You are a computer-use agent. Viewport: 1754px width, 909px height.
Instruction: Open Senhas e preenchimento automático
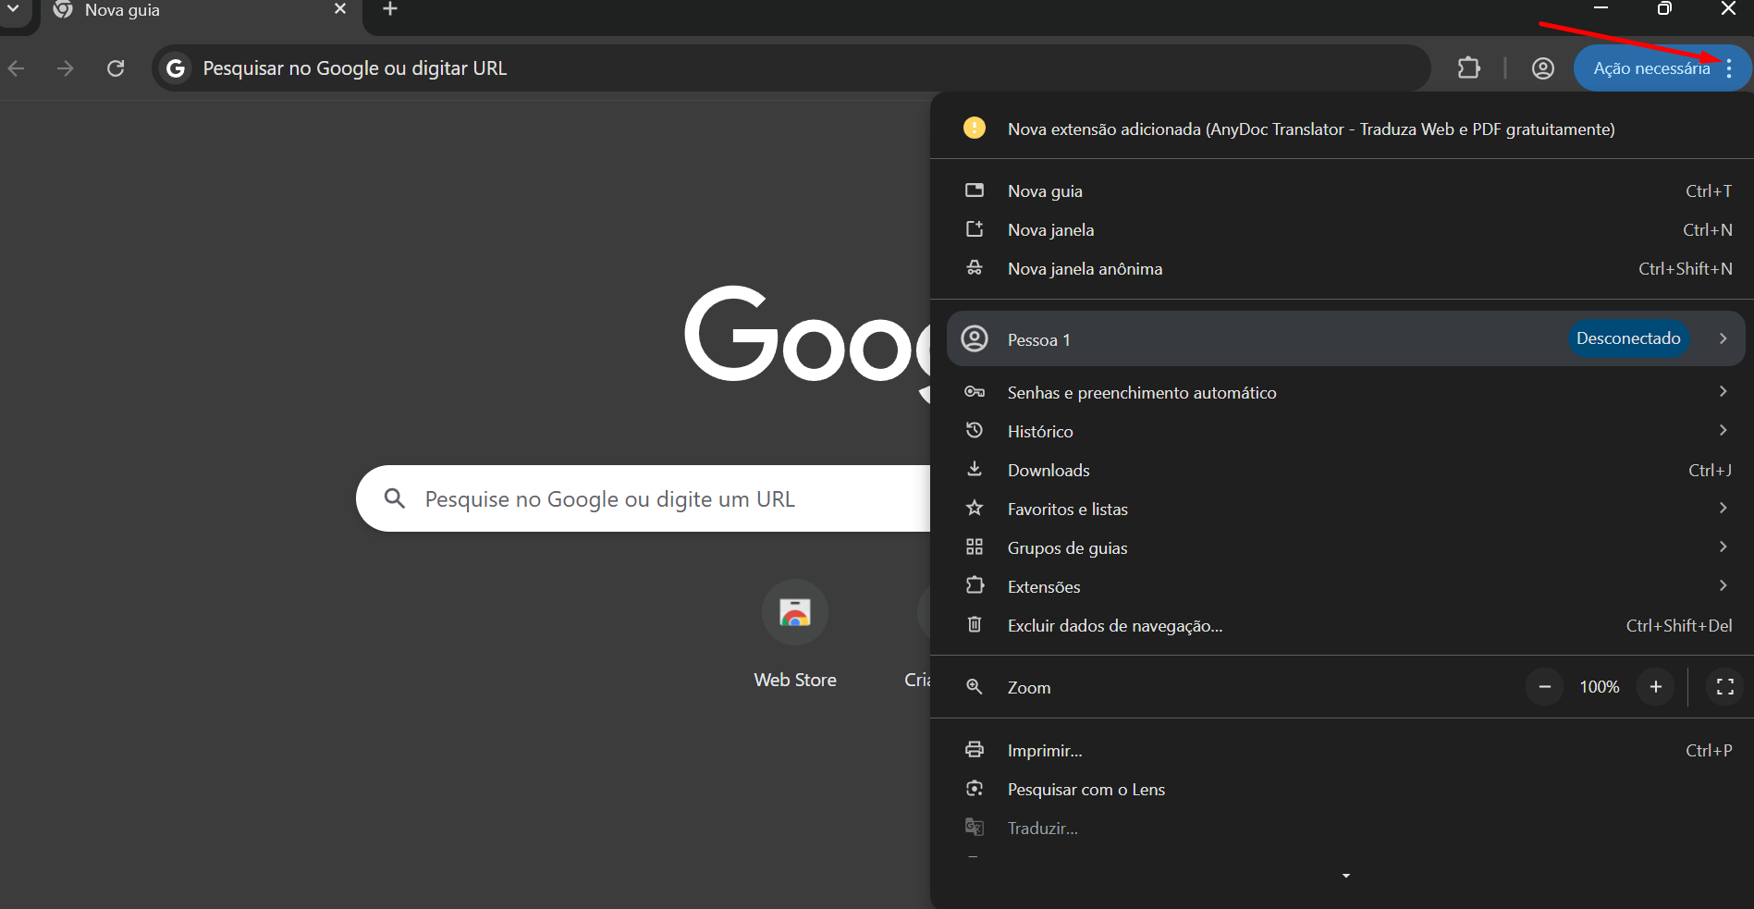pos(1342,392)
